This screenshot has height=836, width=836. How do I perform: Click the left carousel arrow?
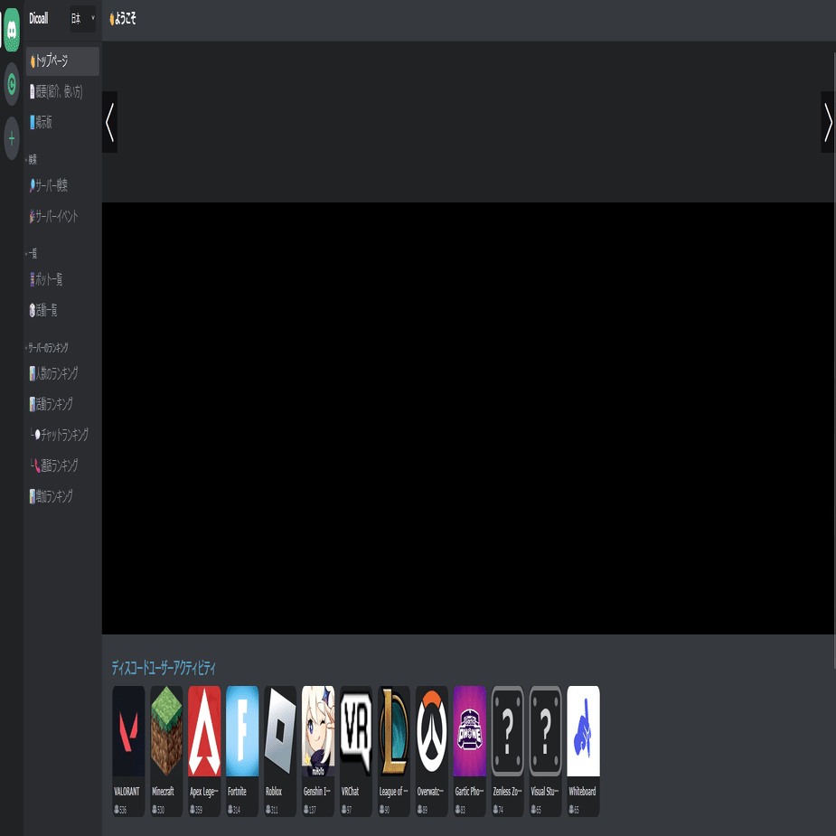pos(109,122)
